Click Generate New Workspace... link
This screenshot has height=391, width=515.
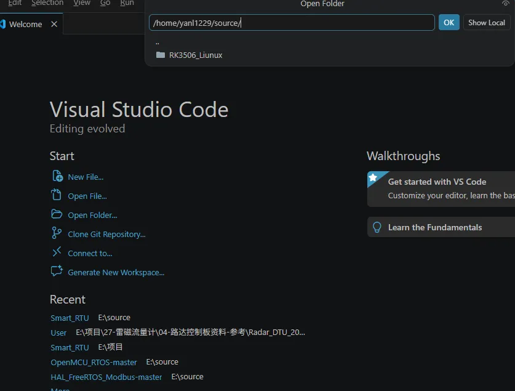click(x=116, y=272)
